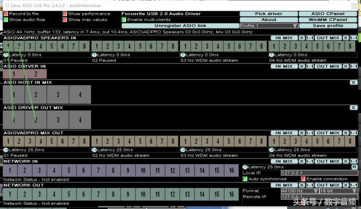
Task: Click the ASIO Host In Mix X button
Action: pyautogui.click(x=354, y=83)
